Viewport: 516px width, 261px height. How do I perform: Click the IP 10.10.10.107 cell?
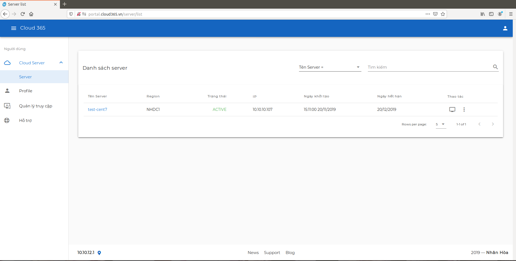click(262, 110)
